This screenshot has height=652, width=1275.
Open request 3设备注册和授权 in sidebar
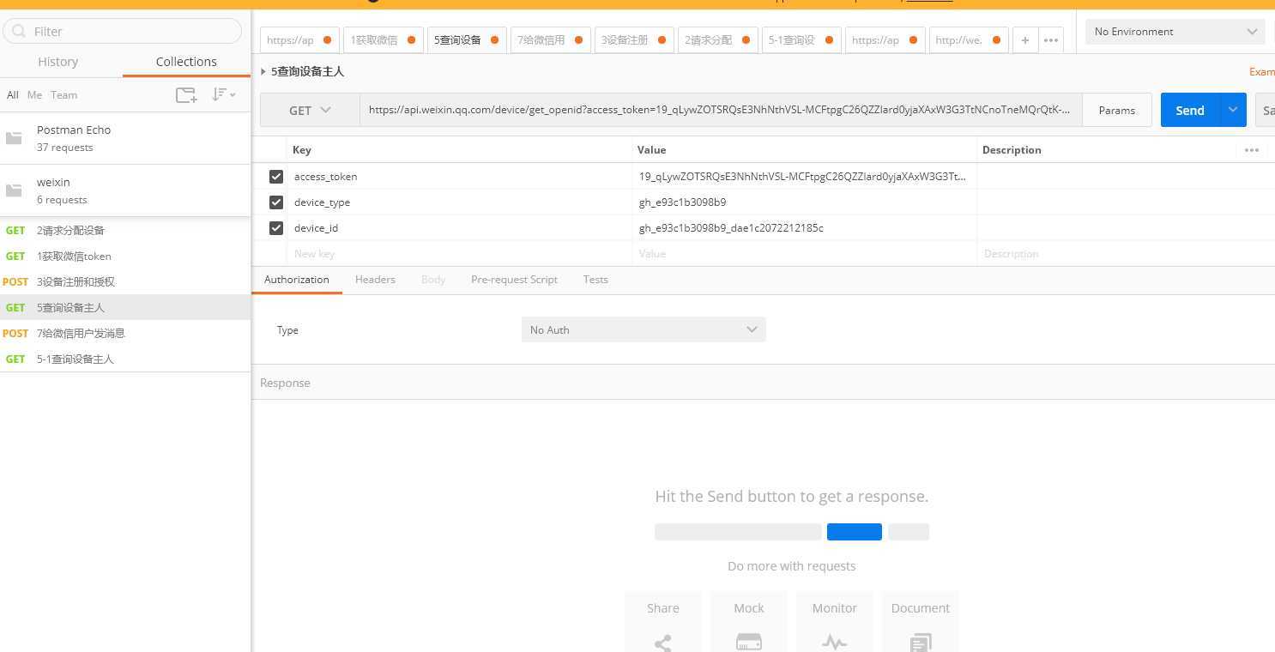tap(125, 281)
